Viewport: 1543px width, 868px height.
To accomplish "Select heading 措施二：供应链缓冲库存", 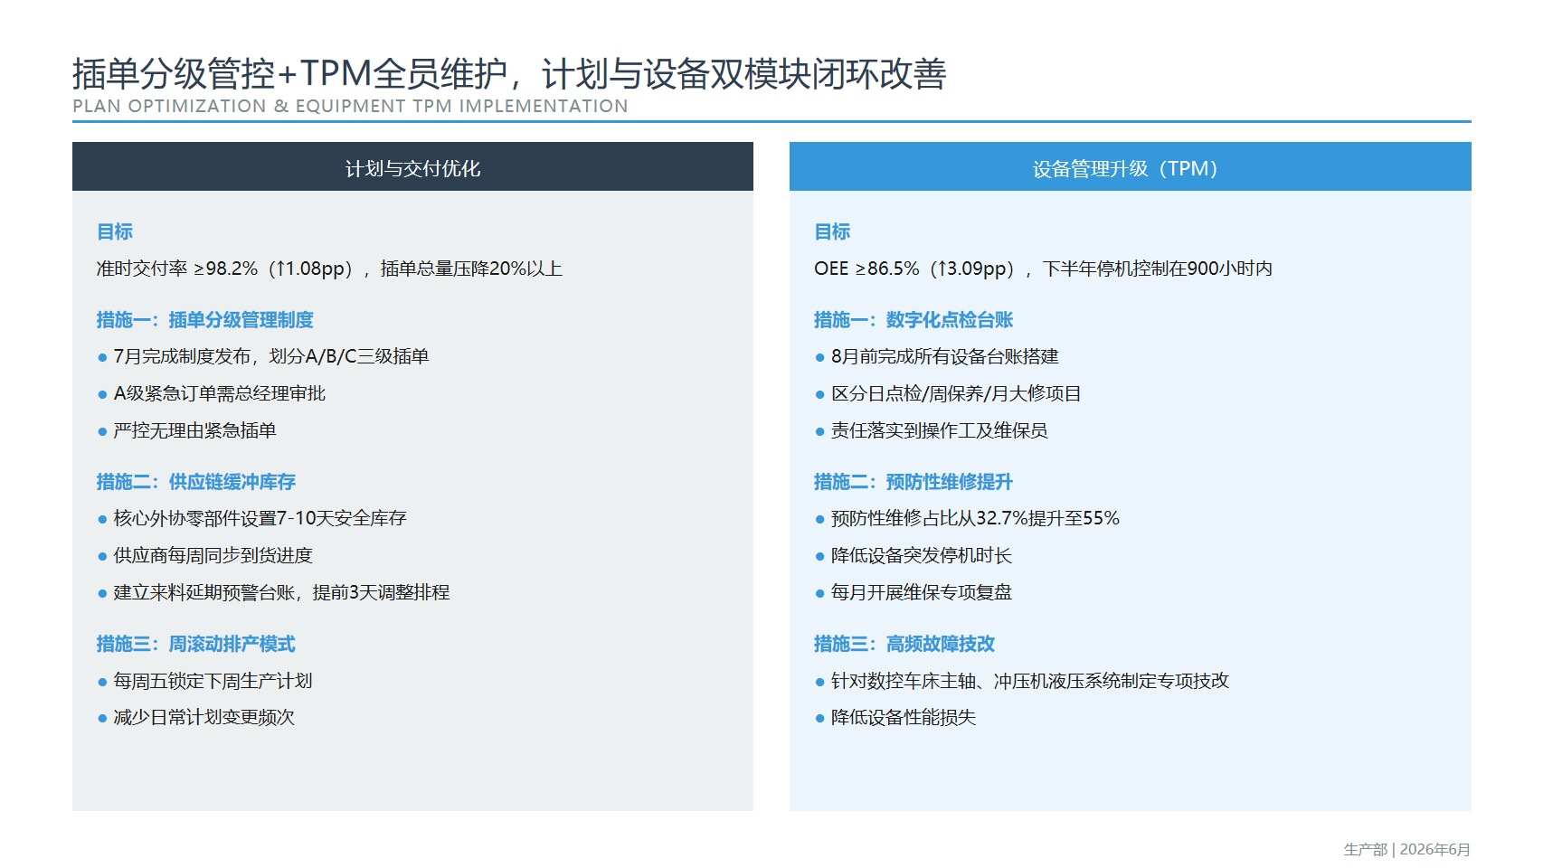I will pos(196,481).
